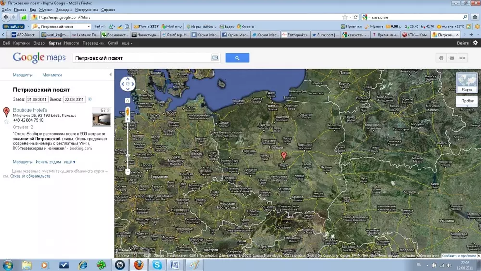Click the link-to-this-page chain icon
This screenshot has height=271, width=481.
tap(463, 58)
